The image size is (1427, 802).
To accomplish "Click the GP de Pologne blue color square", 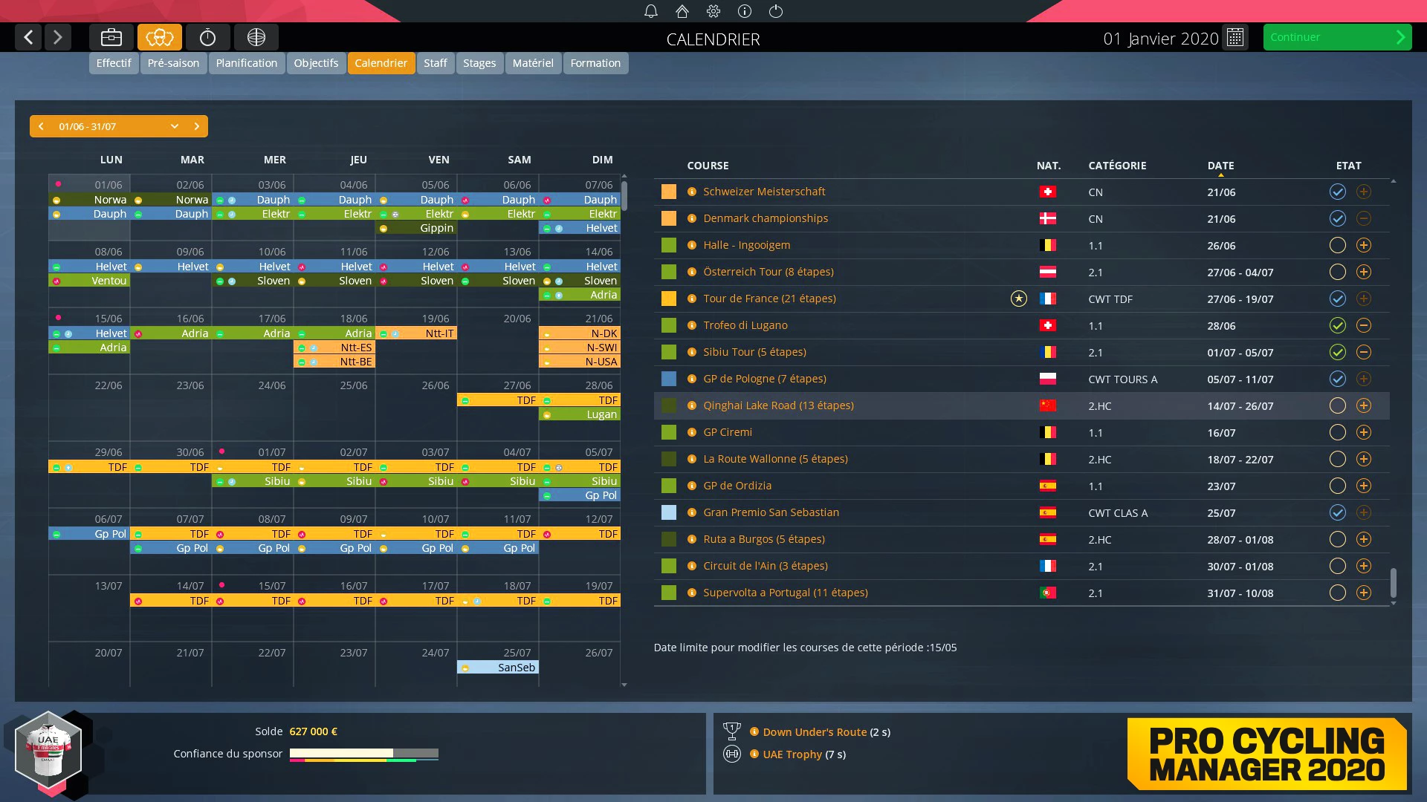I will (669, 379).
